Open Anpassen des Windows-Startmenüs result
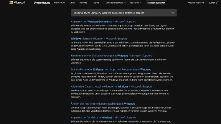 103,21
